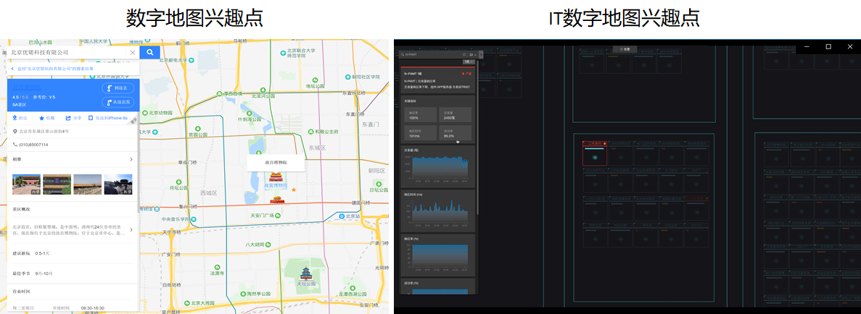Click the 天坛公园 temple icon on map
This screenshot has height=314, width=861.
pos(306,273)
